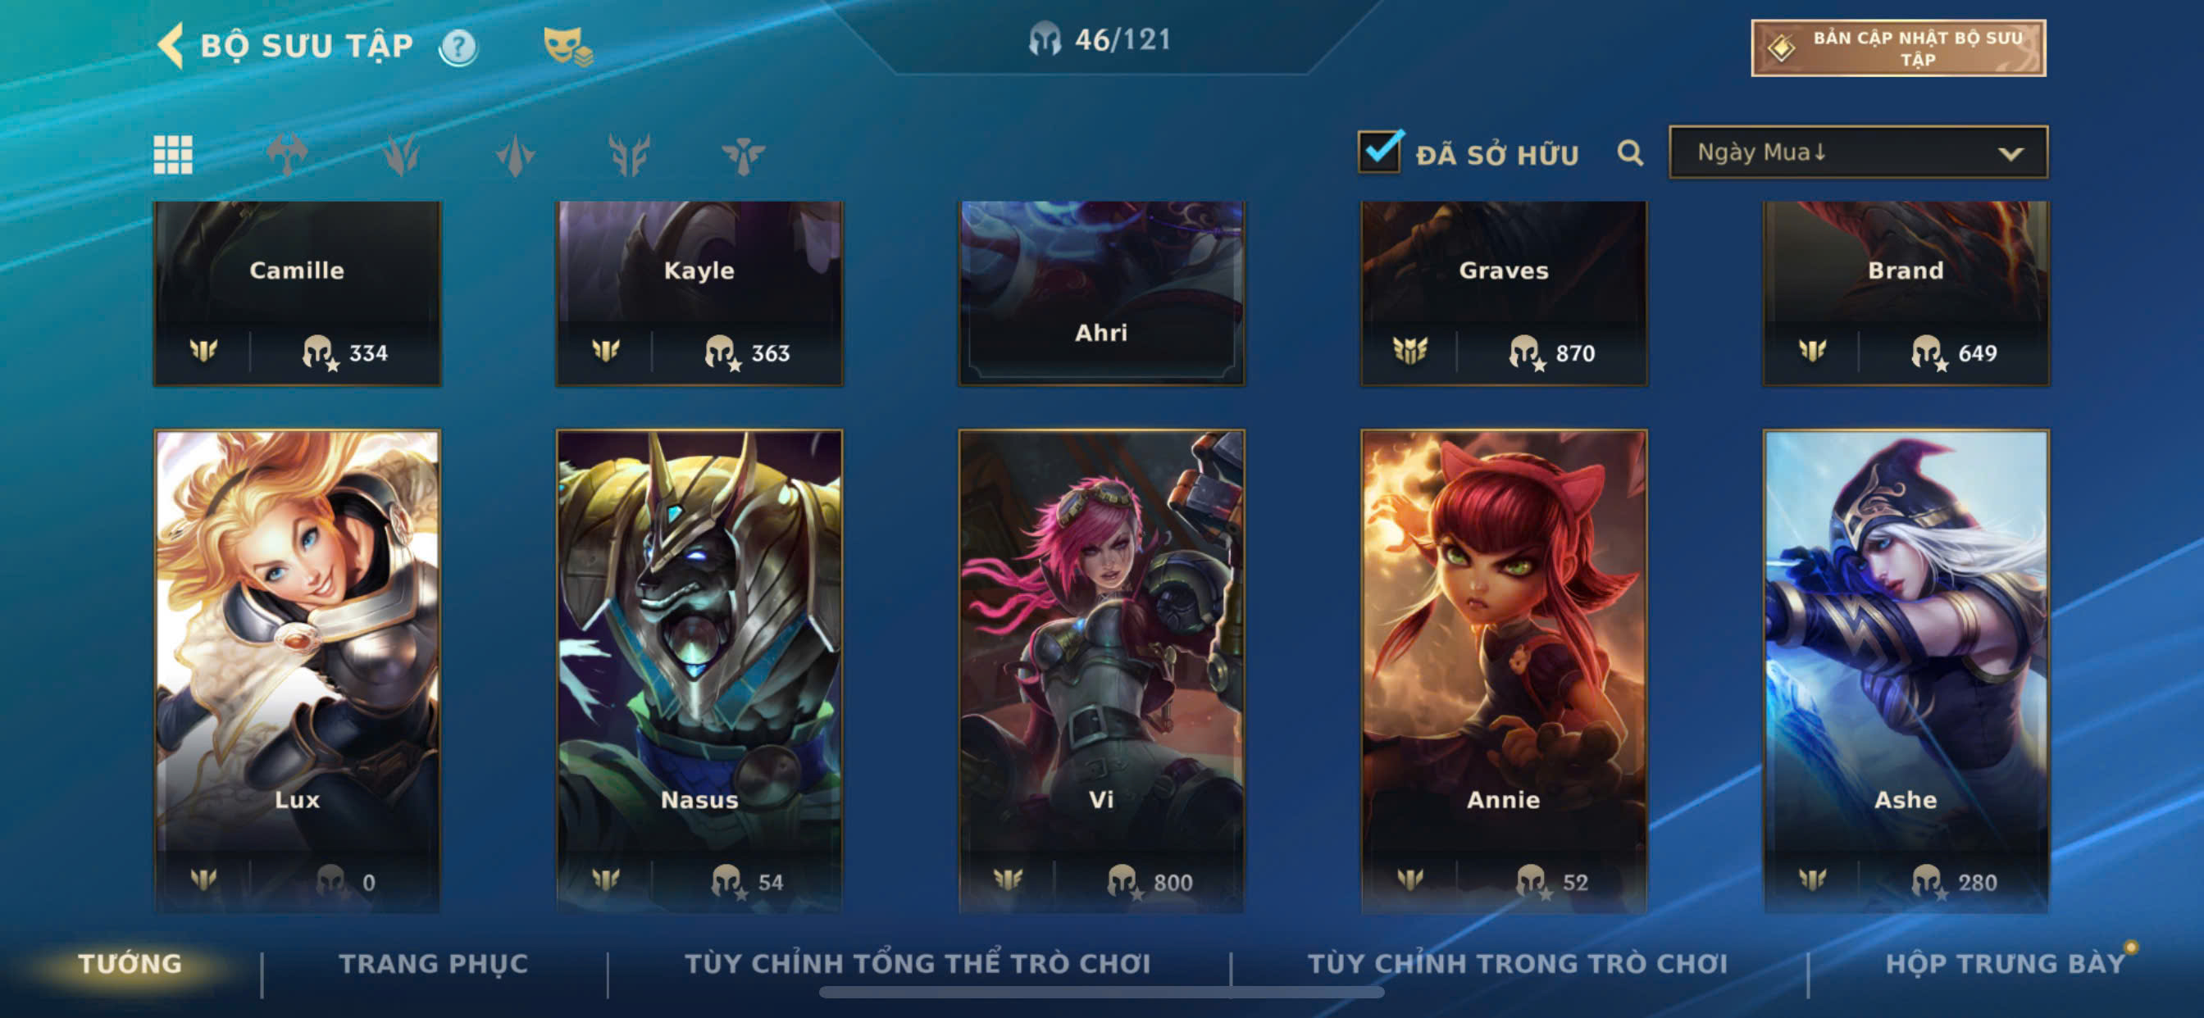Image resolution: width=2204 pixels, height=1018 pixels.
Task: Toggle the Đã Sở Hữu checkbox
Action: pyautogui.click(x=1380, y=152)
